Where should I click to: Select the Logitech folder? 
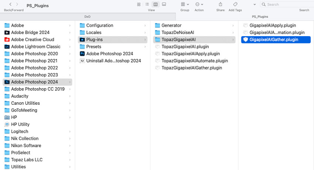pos(37,131)
